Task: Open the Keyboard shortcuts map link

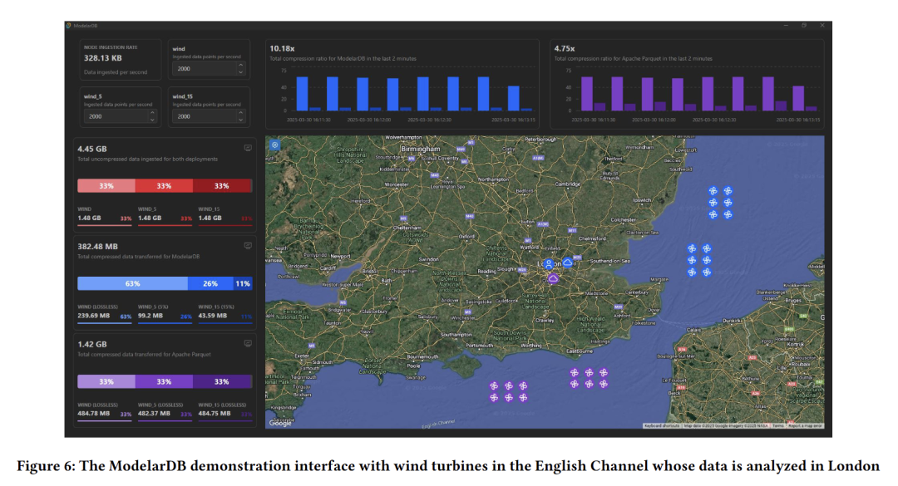Action: click(662, 426)
